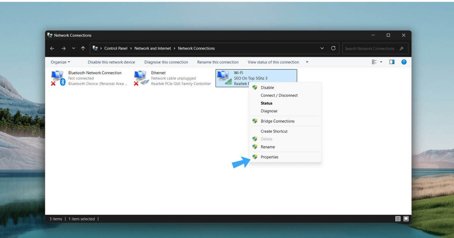The height and width of the screenshot is (238, 454).
Task: Toggle the preview pane icon
Action: tap(392, 62)
